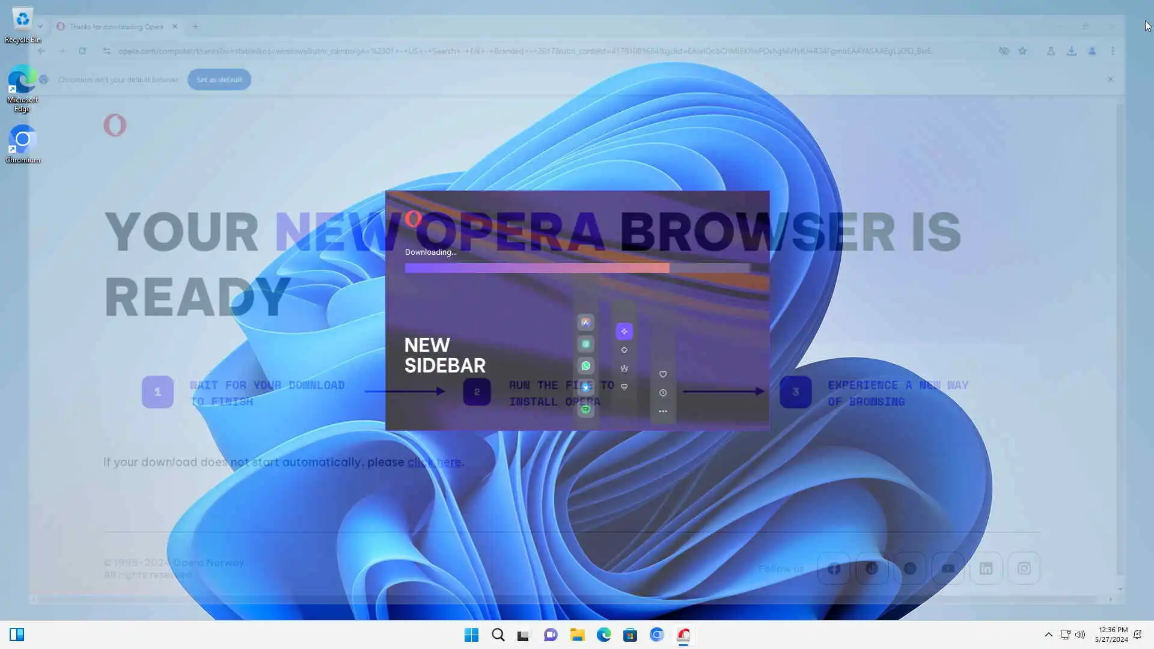Click the Downloading progress bar in the installer
The width and height of the screenshot is (1154, 649).
click(577, 268)
